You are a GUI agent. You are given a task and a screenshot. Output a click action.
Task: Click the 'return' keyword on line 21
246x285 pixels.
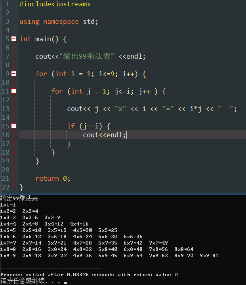(x=47, y=178)
